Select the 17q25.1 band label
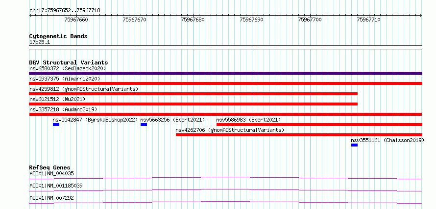This screenshot has height=209, width=436. coord(40,42)
